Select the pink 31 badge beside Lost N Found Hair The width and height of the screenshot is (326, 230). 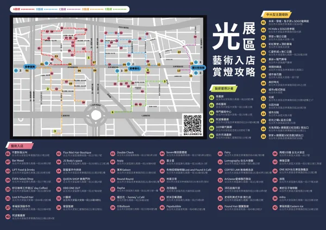pyautogui.click(x=8, y=199)
